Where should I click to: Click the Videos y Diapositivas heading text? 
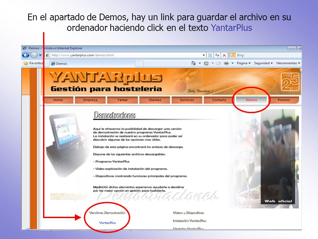188,213
